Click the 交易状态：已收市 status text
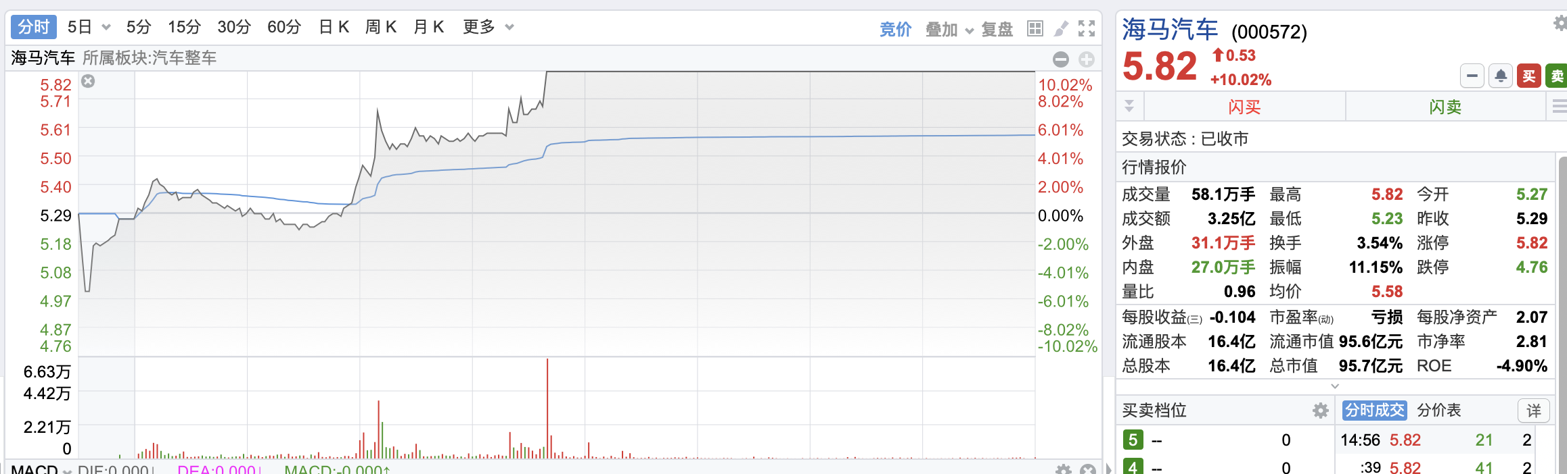 pyautogui.click(x=1185, y=138)
